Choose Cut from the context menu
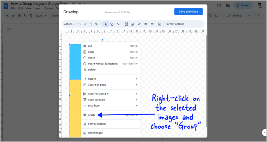Screen dimensions: 267x142 pyautogui.click(x=111, y=46)
